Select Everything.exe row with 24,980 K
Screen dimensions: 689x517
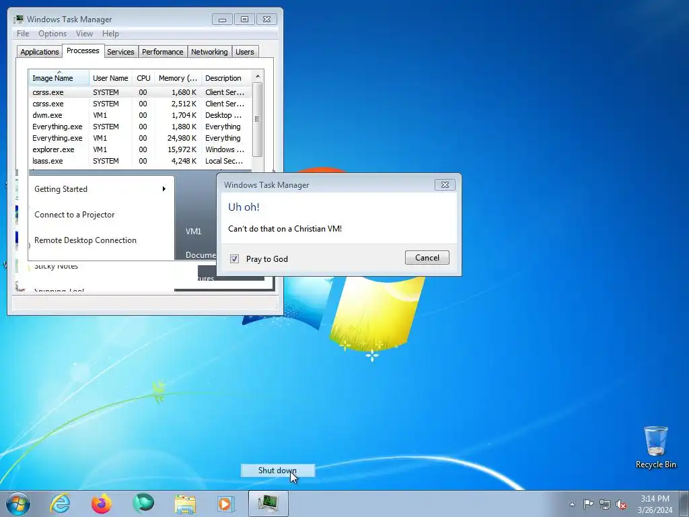tap(140, 138)
